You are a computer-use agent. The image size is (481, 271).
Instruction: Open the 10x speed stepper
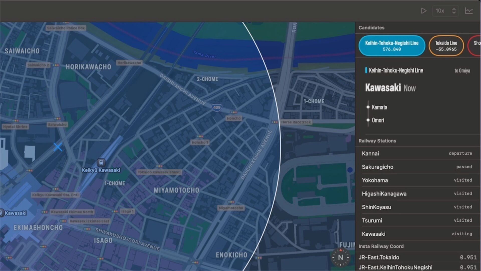point(446,11)
